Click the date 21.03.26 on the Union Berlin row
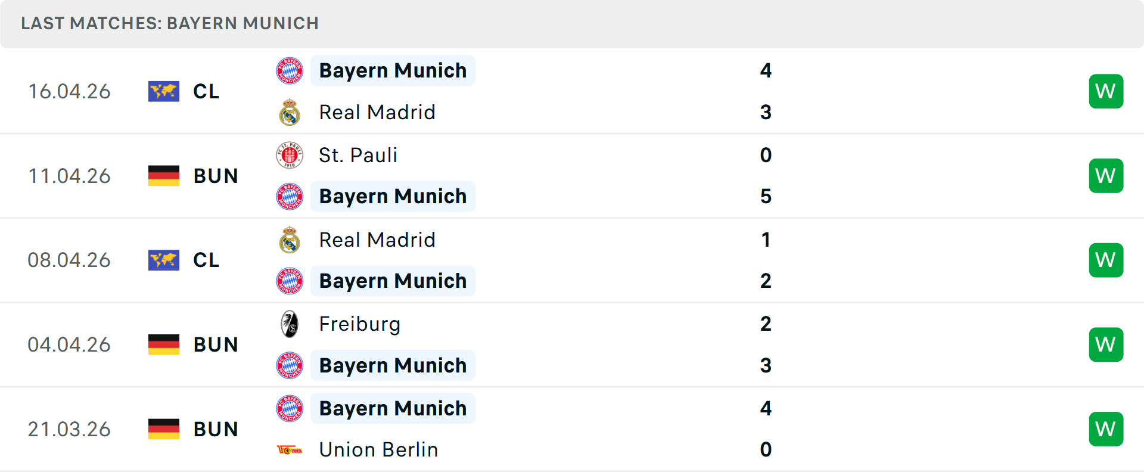Screen dimensions: 1144x472 (69, 429)
